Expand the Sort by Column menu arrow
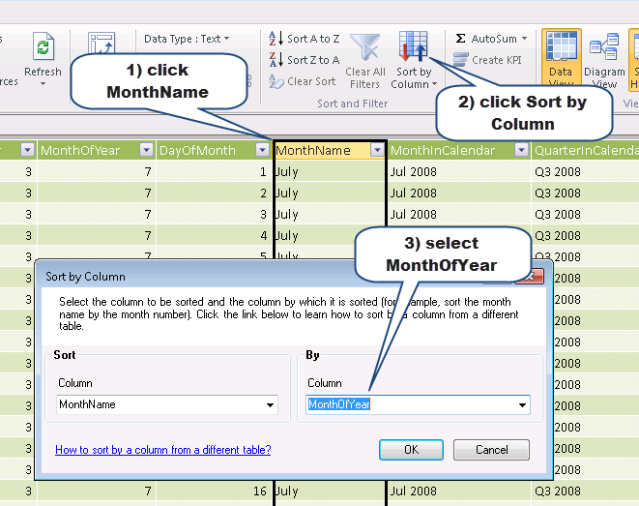Image resolution: width=639 pixels, height=506 pixels. tap(434, 84)
